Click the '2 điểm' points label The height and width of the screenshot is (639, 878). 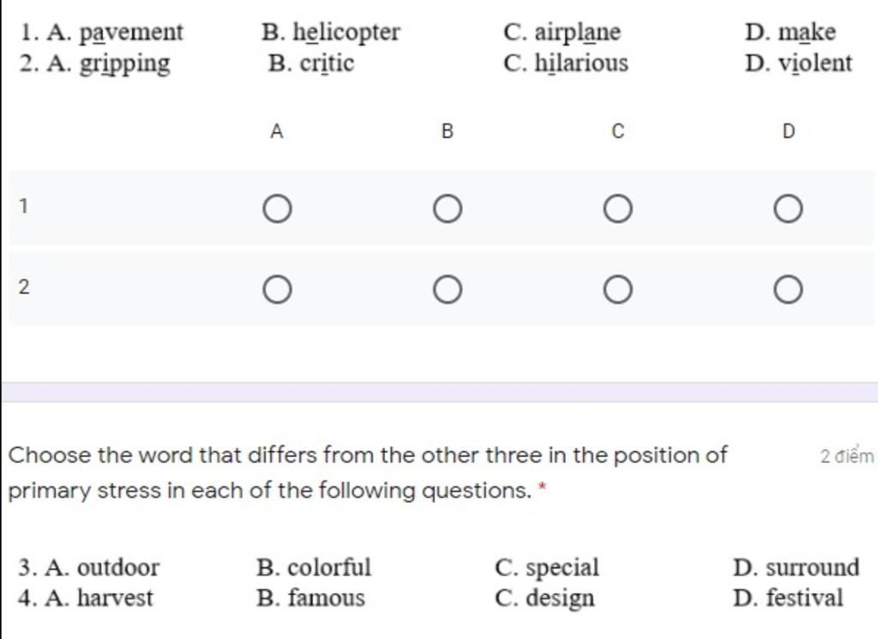pos(846,455)
